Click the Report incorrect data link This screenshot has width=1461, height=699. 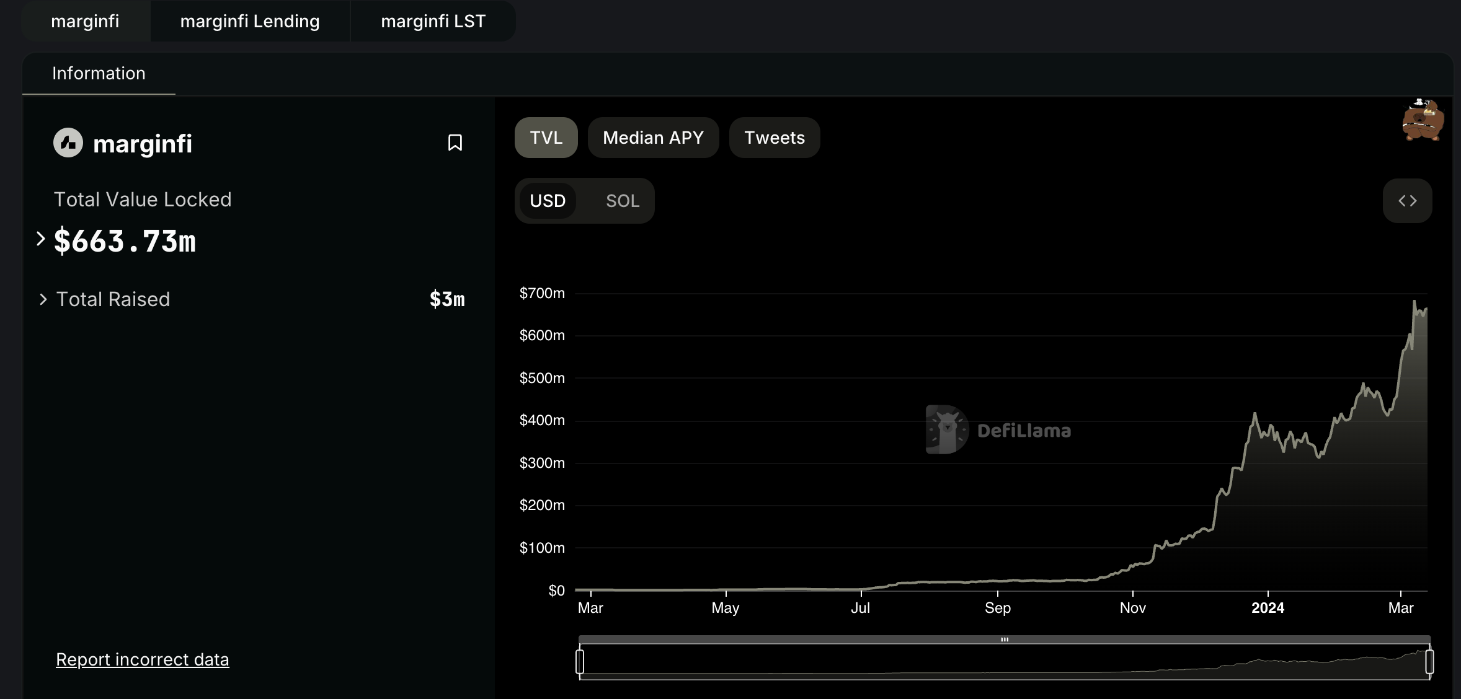pos(142,659)
